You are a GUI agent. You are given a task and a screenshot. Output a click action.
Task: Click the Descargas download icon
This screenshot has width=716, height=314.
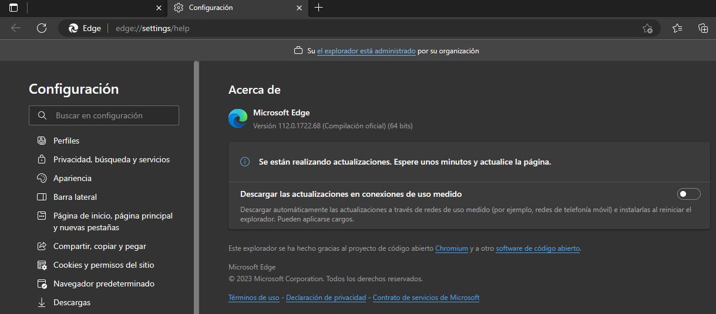[42, 302]
